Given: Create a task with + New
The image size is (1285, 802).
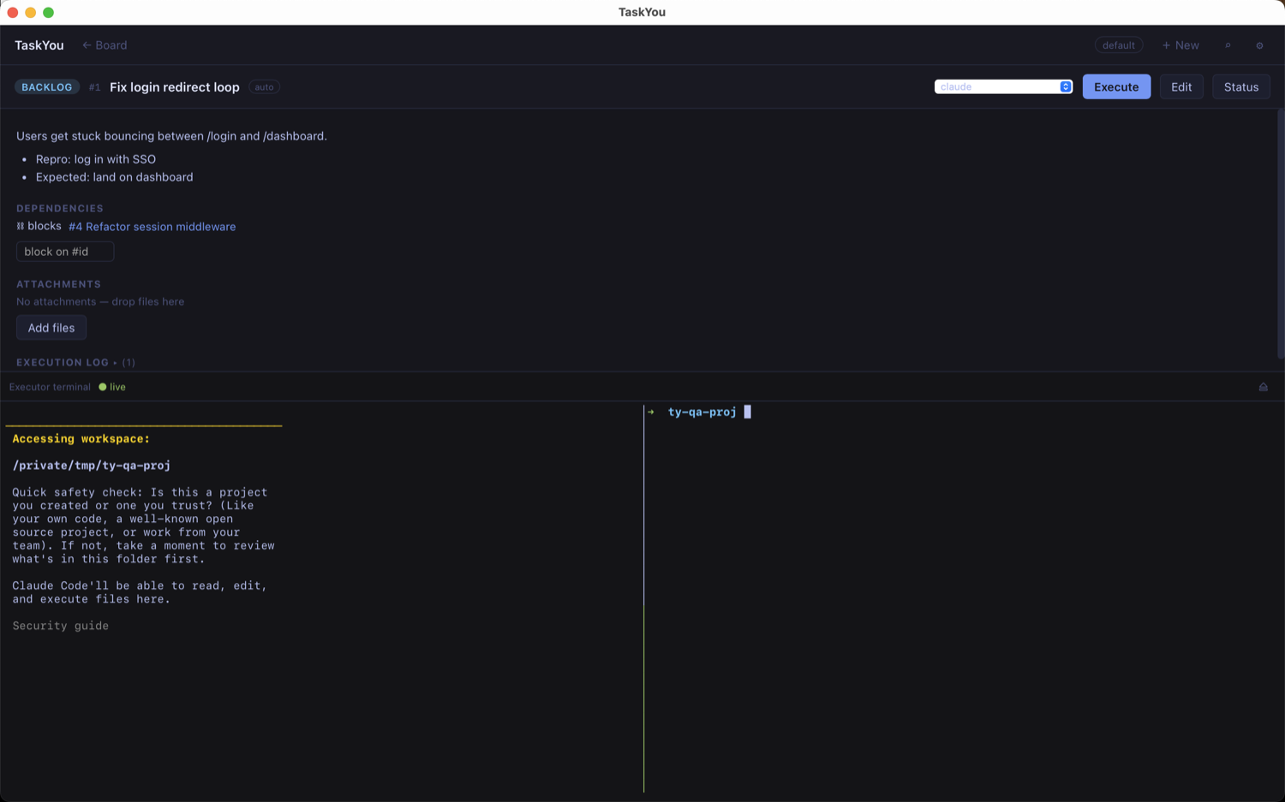Looking at the screenshot, I should click(1180, 45).
